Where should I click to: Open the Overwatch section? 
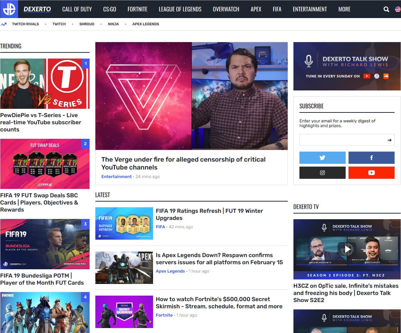pos(226,9)
